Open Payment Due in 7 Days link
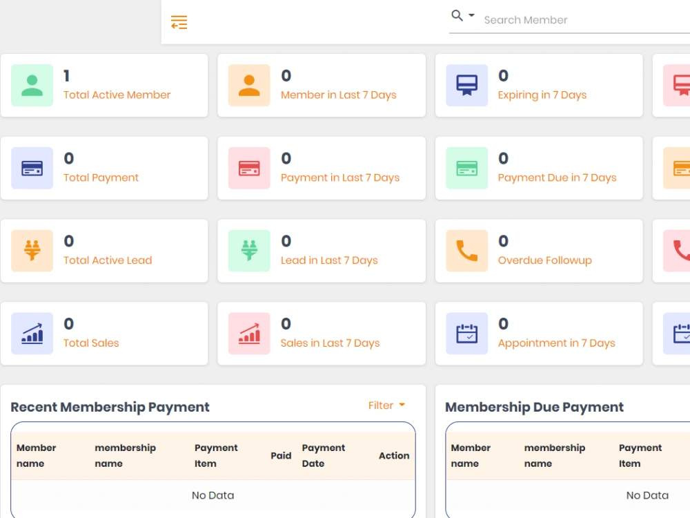 click(x=557, y=178)
